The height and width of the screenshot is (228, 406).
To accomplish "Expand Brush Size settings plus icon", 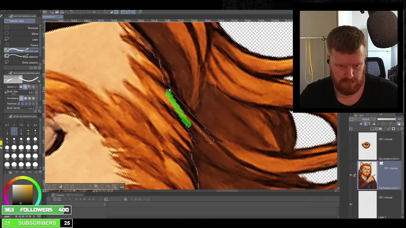I will click(x=6, y=92).
